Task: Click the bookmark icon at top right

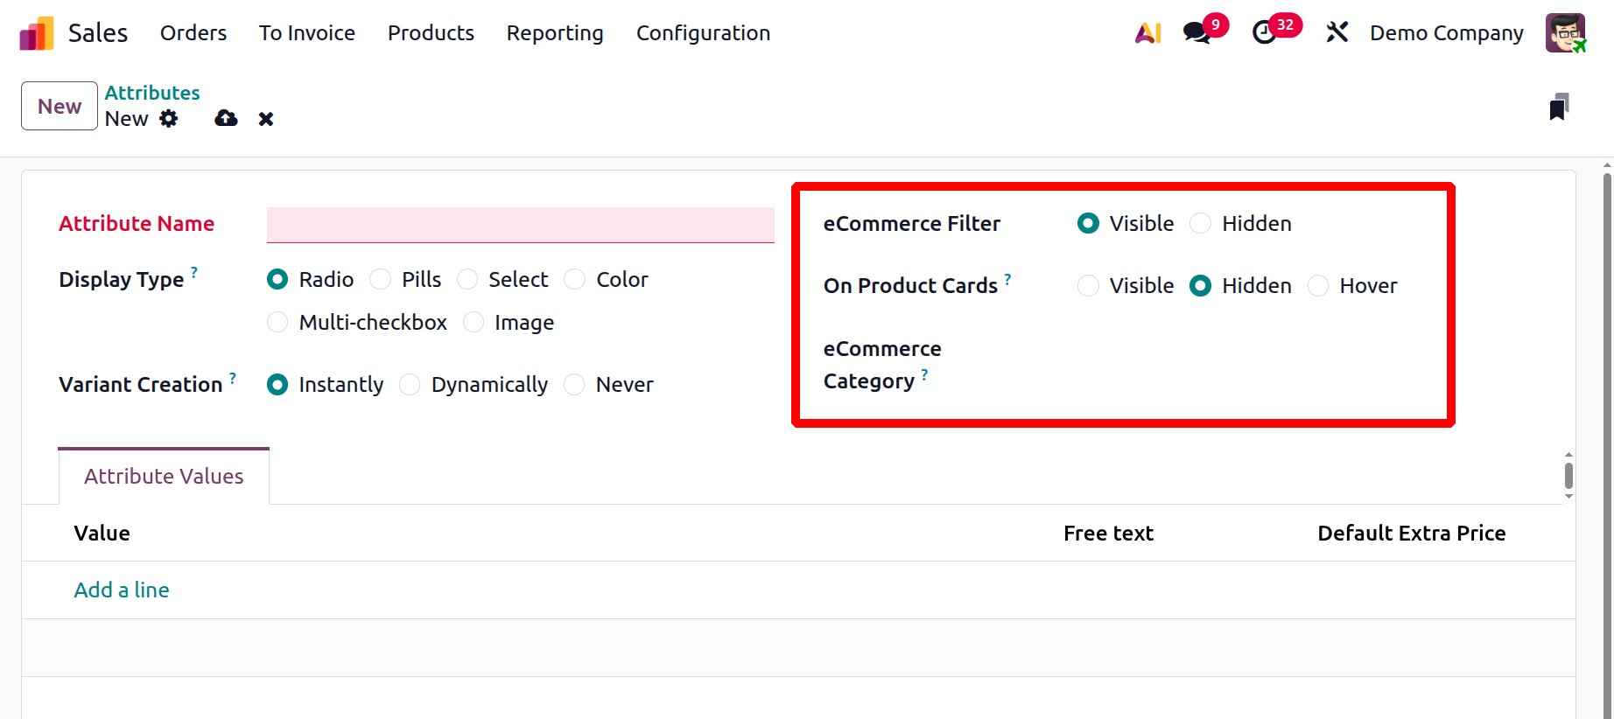Action: [x=1558, y=107]
